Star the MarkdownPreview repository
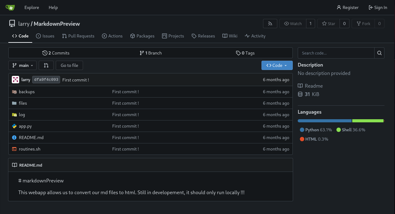This screenshot has height=214, width=395. tap(328, 24)
